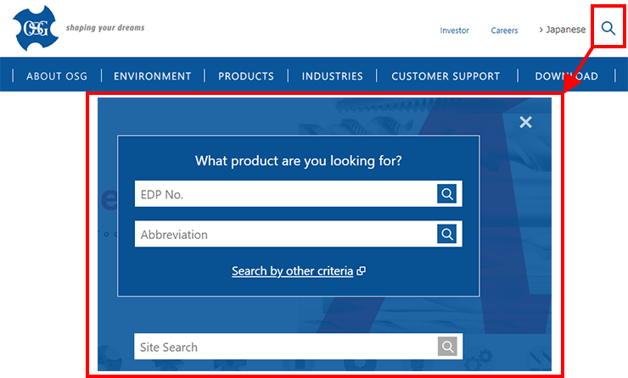
Task: Open the ABOUT OSG menu
Action: pyautogui.click(x=57, y=76)
